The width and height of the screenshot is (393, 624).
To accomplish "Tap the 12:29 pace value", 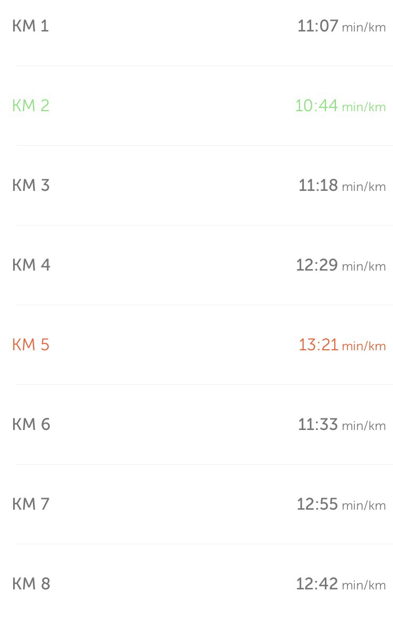I will pos(316,265).
